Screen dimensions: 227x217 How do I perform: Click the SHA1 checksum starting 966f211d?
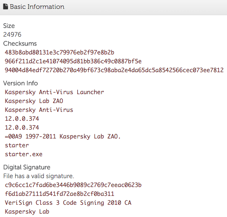tap(73, 61)
